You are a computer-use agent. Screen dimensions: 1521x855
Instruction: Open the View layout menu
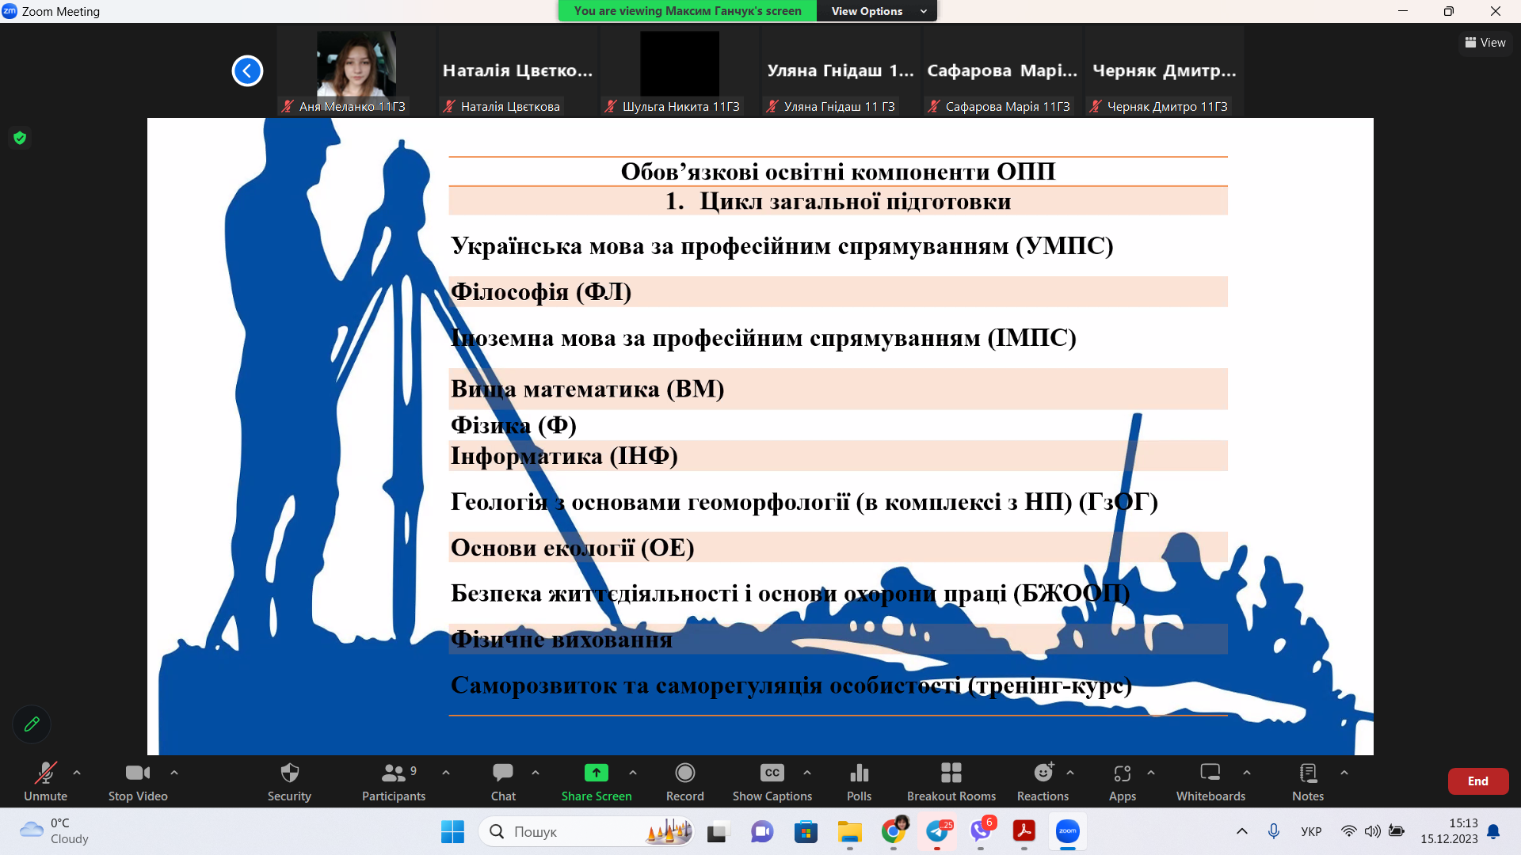(1485, 43)
